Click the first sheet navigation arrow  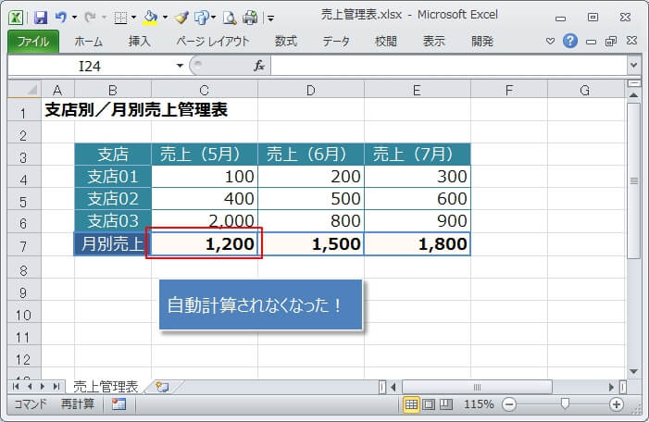click(x=16, y=387)
